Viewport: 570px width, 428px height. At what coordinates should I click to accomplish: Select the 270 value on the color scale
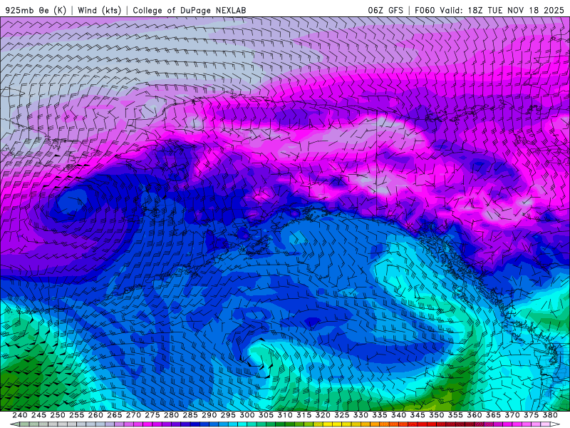(133, 415)
